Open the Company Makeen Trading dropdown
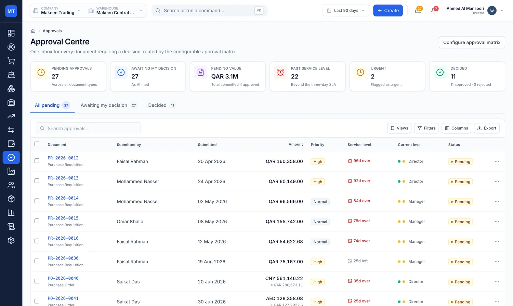The image size is (513, 306). pyautogui.click(x=57, y=11)
